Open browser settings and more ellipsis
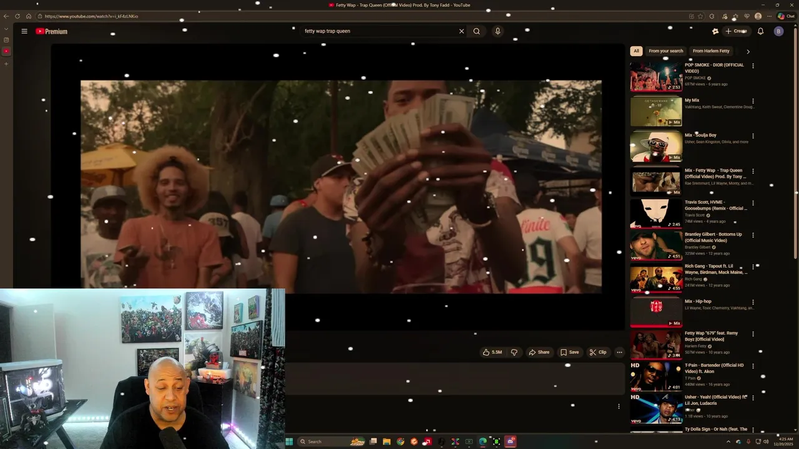Image resolution: width=799 pixels, height=449 pixels. pos(769,16)
